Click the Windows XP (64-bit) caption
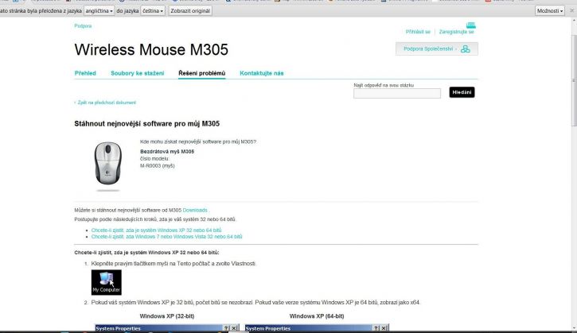This screenshot has width=577, height=333. [317, 316]
